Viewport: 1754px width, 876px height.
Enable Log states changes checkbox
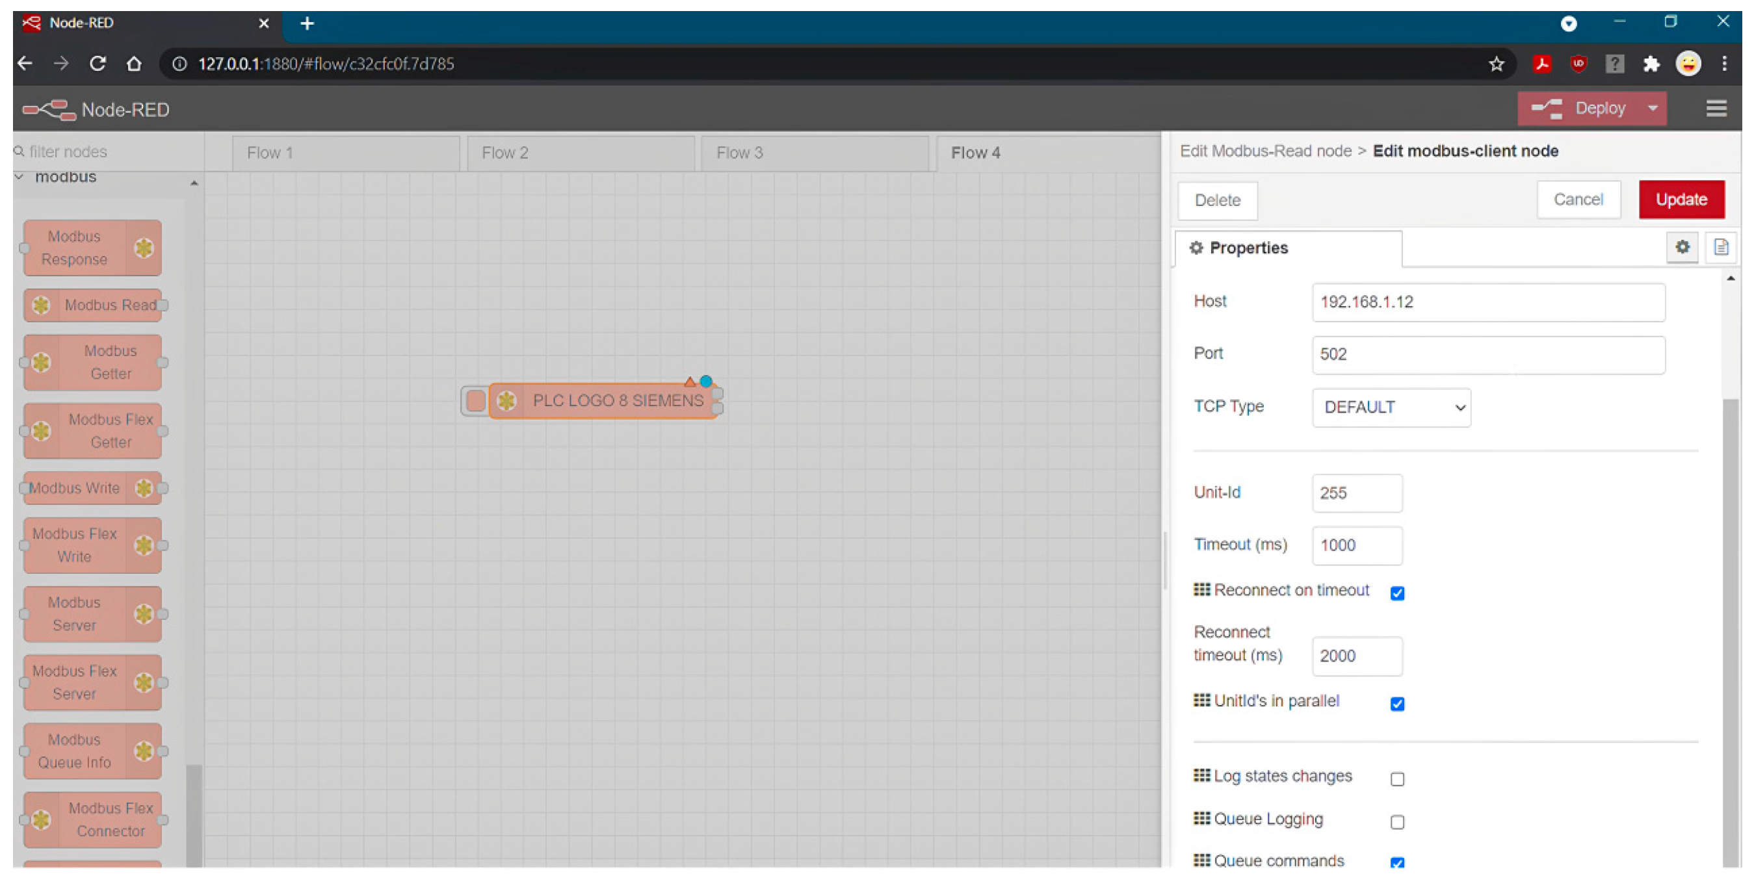1396,779
